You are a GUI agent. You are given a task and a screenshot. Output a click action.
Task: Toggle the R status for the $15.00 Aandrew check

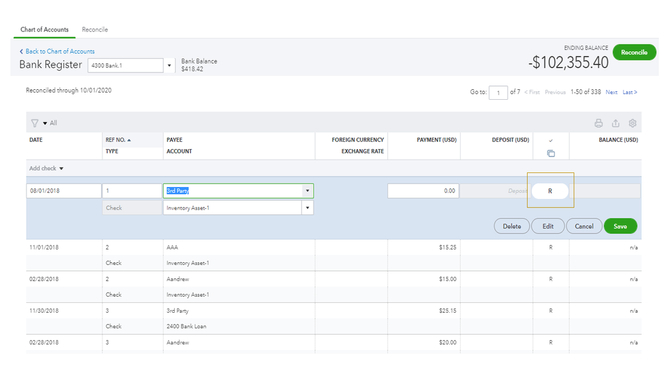point(550,279)
